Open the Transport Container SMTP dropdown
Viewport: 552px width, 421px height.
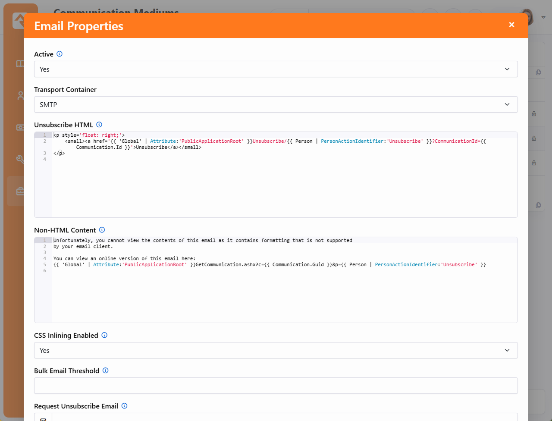coord(276,104)
